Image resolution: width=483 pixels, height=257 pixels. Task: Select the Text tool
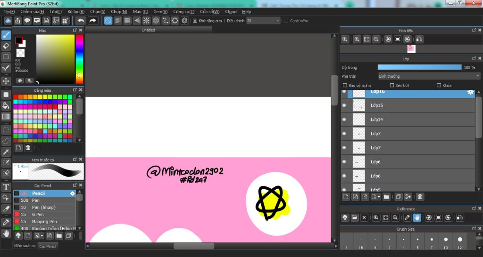6,187
